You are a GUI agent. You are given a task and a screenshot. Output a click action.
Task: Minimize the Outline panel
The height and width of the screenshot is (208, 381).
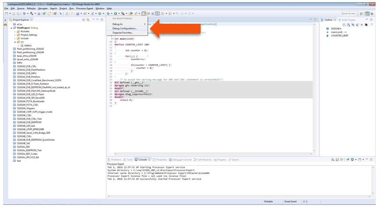tap(367, 20)
